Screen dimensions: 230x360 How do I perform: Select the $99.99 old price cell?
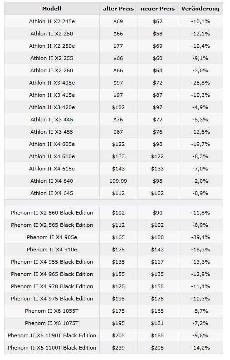coord(118,181)
